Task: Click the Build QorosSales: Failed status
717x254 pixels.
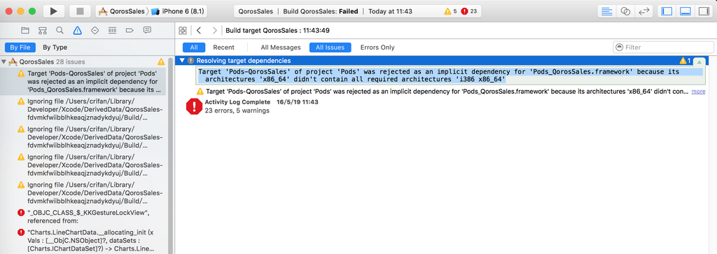Action: pyautogui.click(x=321, y=11)
